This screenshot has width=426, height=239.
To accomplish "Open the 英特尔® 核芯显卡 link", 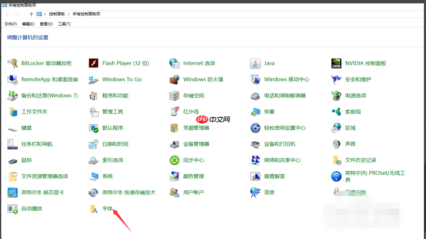I will pyautogui.click(x=43, y=192).
